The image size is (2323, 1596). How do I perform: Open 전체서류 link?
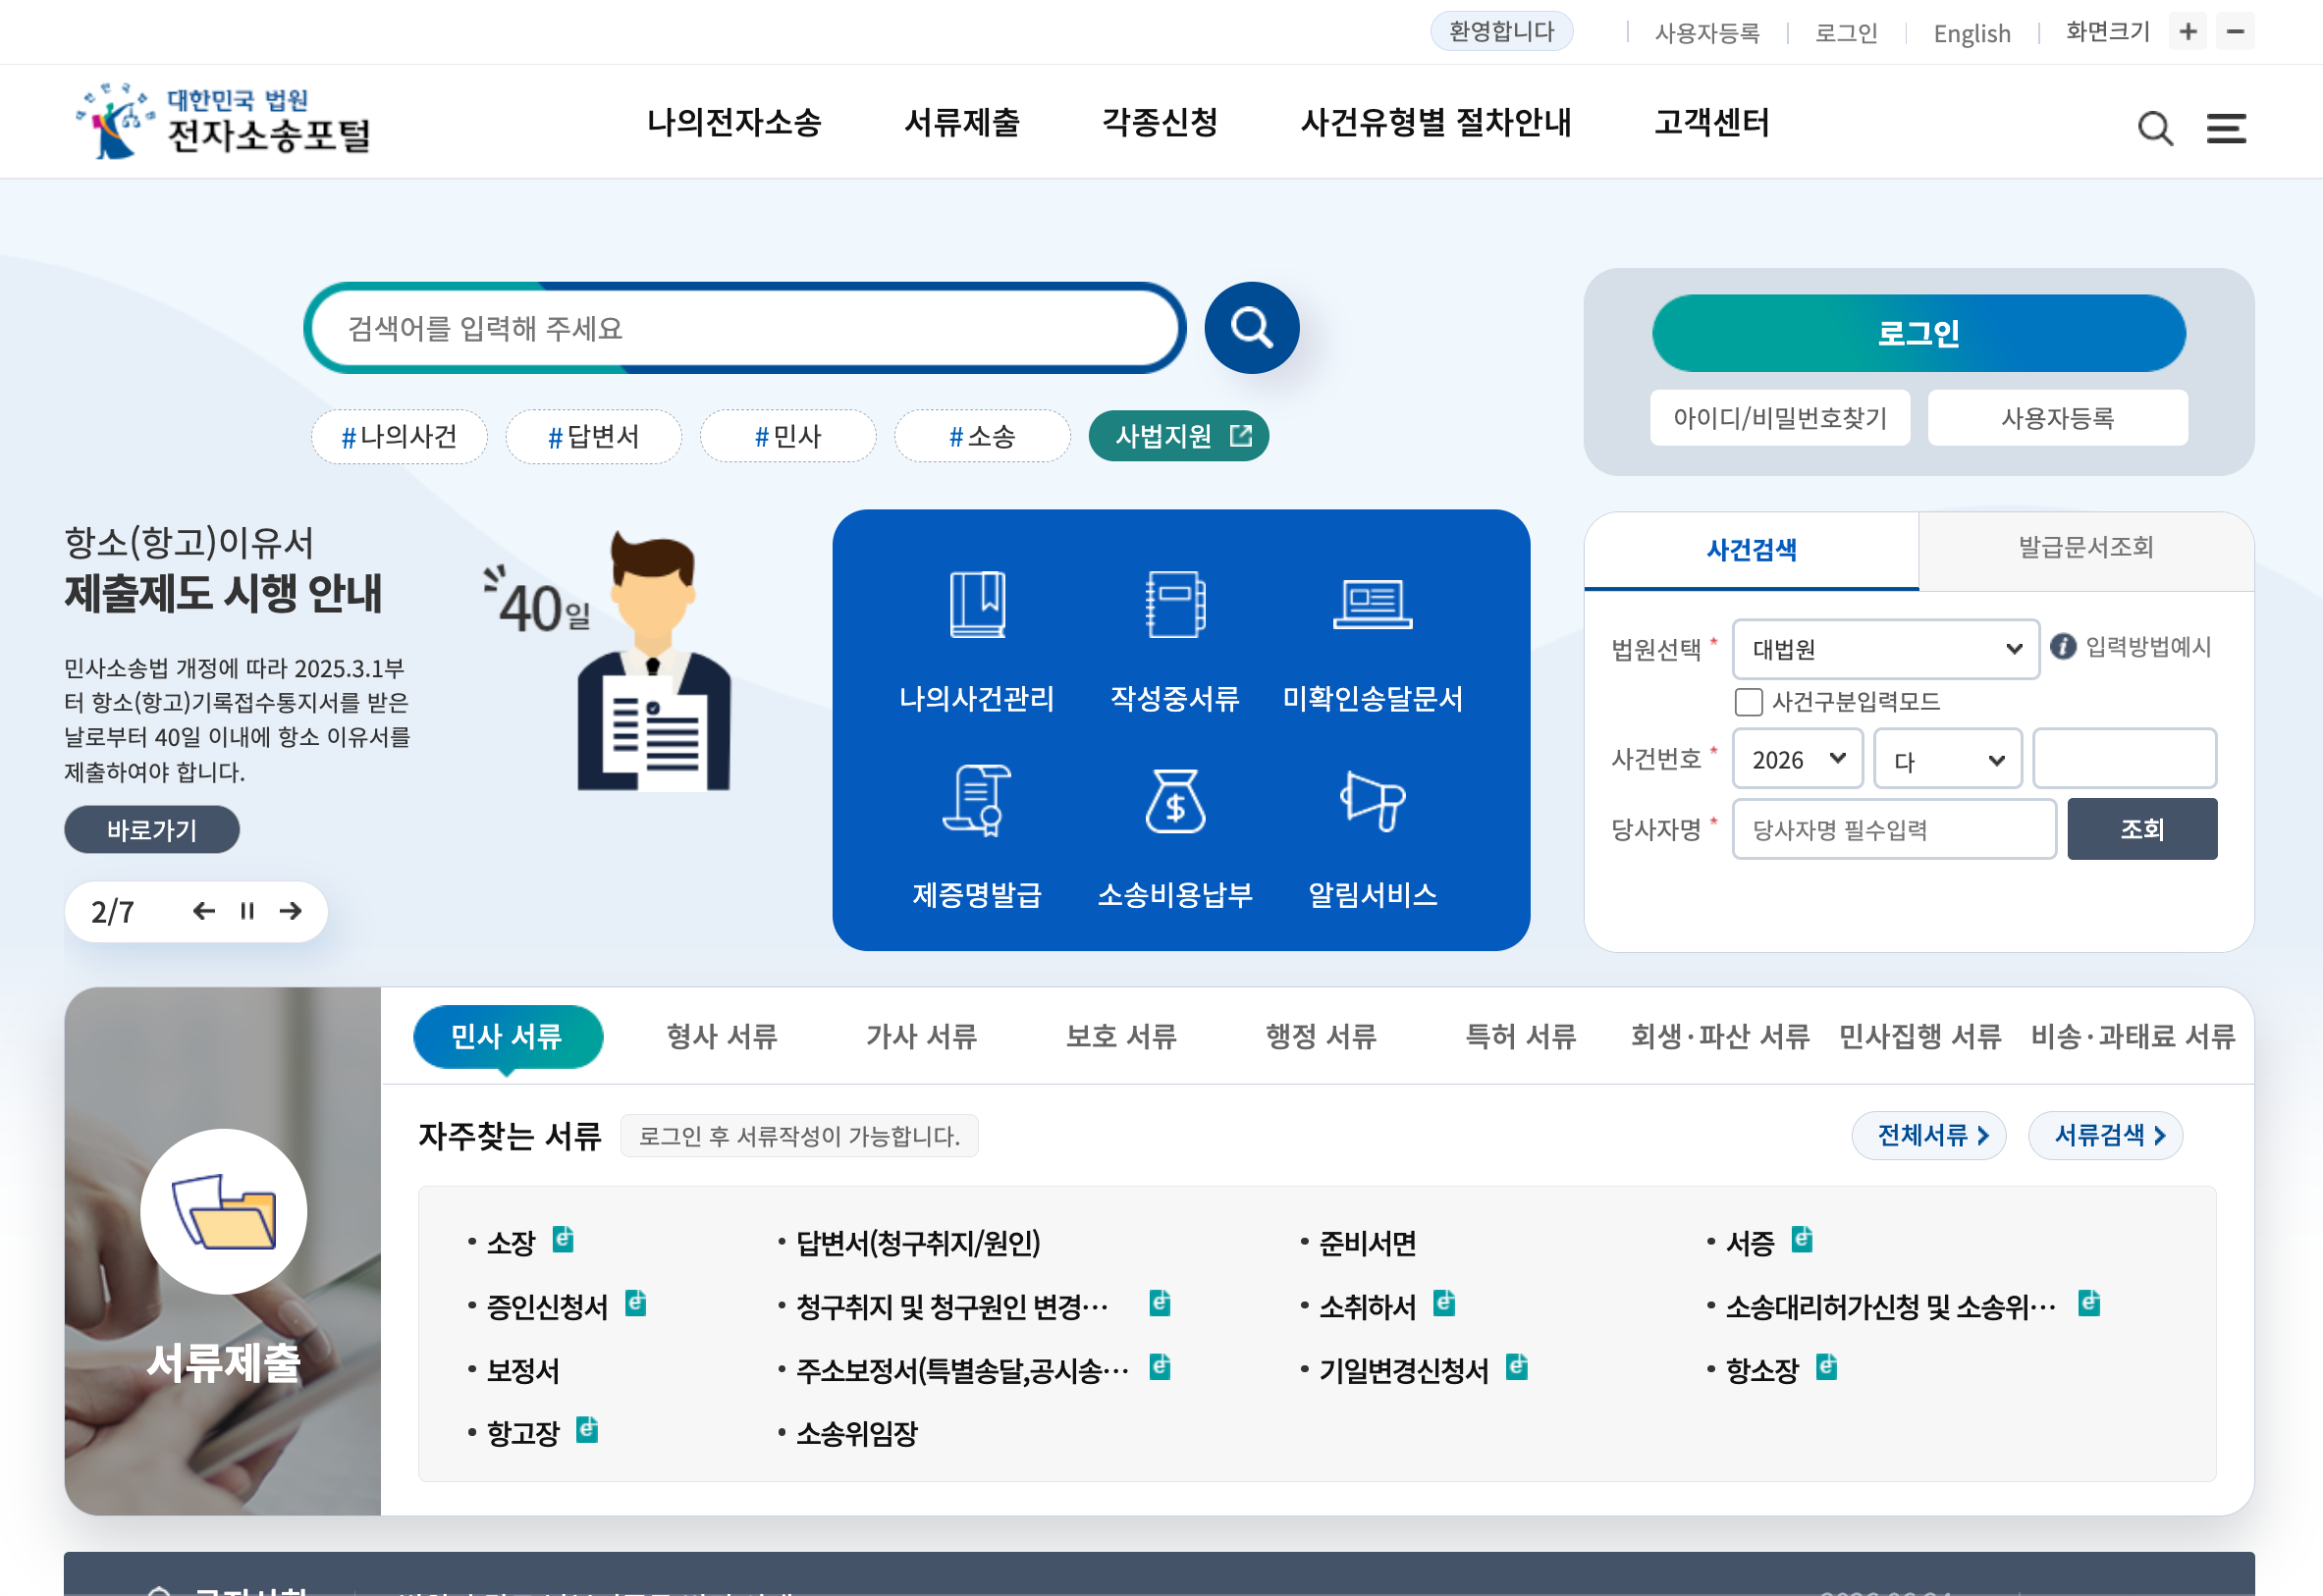(1928, 1135)
